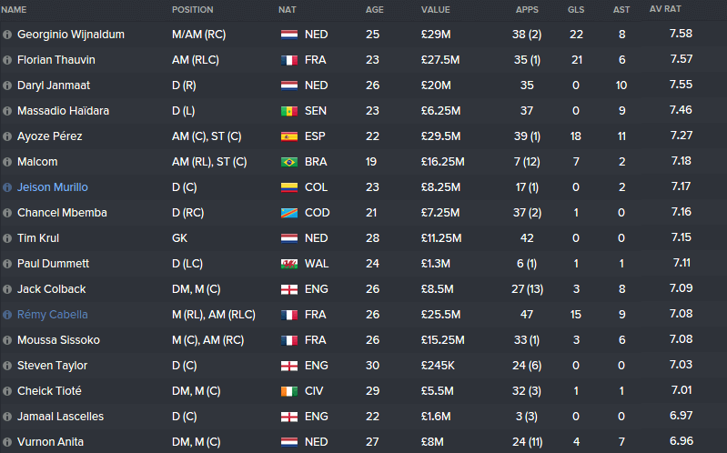Open Rémy Cabella's profile link
The height and width of the screenshot is (453, 727).
pos(53,315)
